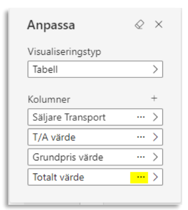Select the T/A värde column field

pyautogui.click(x=95, y=137)
